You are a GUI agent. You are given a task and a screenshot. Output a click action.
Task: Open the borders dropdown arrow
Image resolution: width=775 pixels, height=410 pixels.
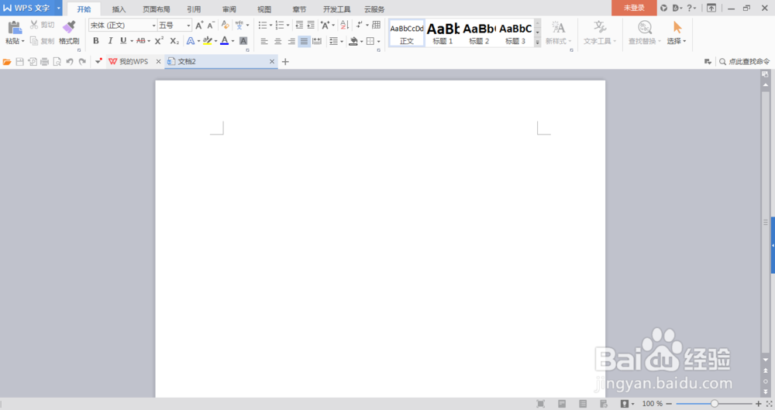coord(379,42)
